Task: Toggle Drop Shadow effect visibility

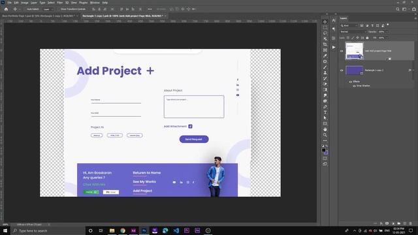Action: 354,86
